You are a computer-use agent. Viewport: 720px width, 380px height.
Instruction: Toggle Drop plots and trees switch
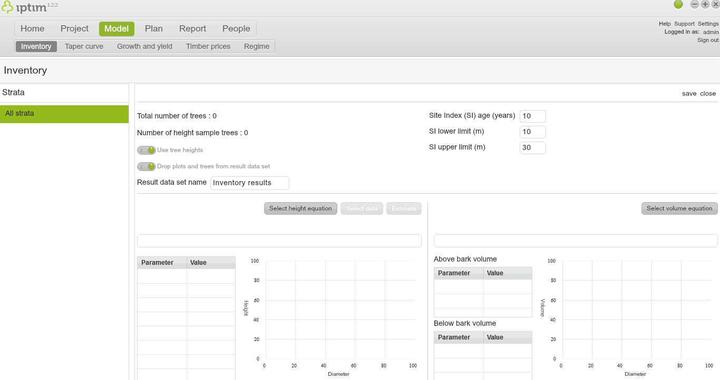point(147,166)
